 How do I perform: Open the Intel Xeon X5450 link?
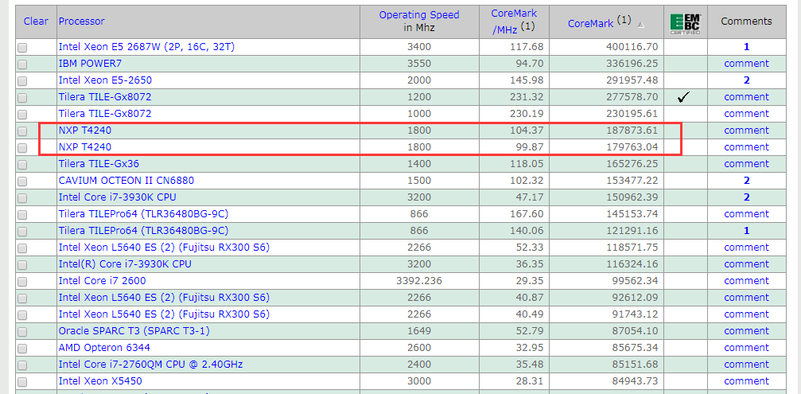[100, 381]
